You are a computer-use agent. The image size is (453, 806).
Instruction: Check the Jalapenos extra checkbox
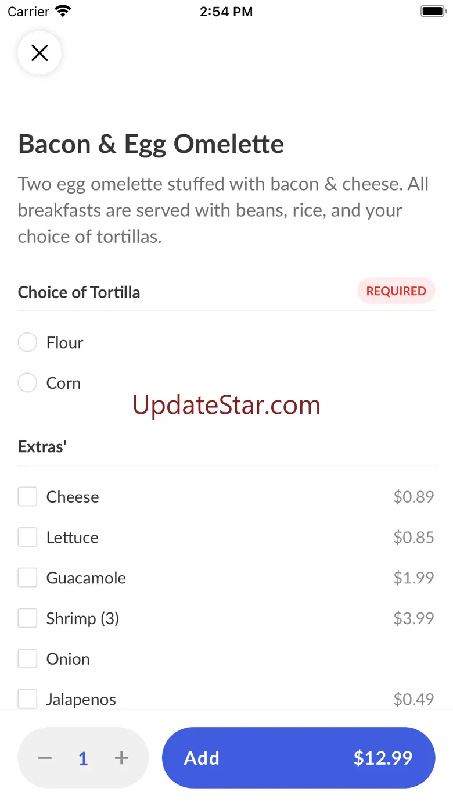tap(27, 699)
